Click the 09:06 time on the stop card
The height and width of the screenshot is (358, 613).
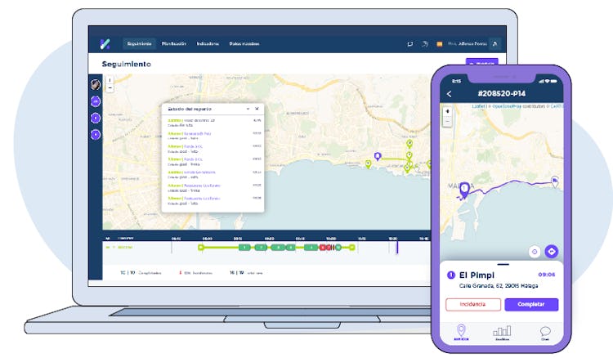tap(547, 275)
